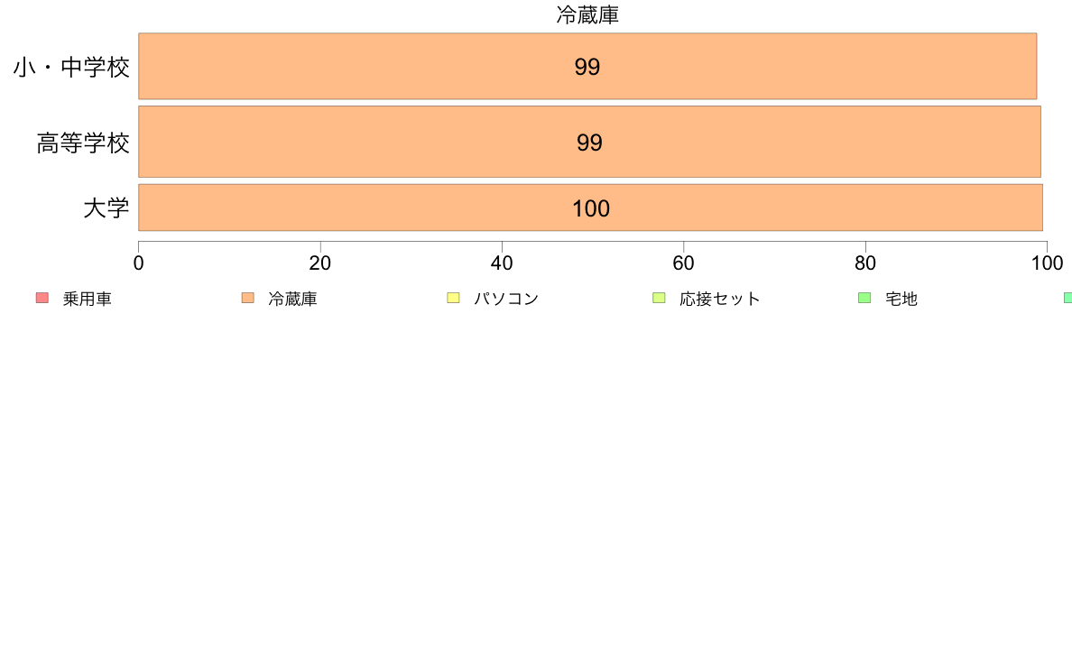Select the 応接セット legend label
The image size is (1072, 664).
point(720,299)
